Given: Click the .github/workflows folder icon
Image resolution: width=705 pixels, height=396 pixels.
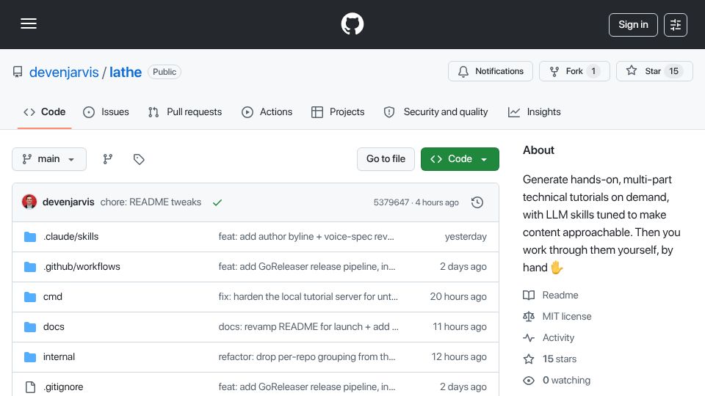Looking at the screenshot, I should [30, 267].
